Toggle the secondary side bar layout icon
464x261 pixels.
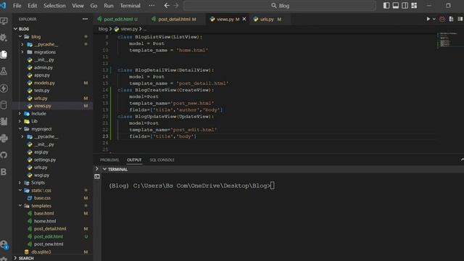(405, 6)
